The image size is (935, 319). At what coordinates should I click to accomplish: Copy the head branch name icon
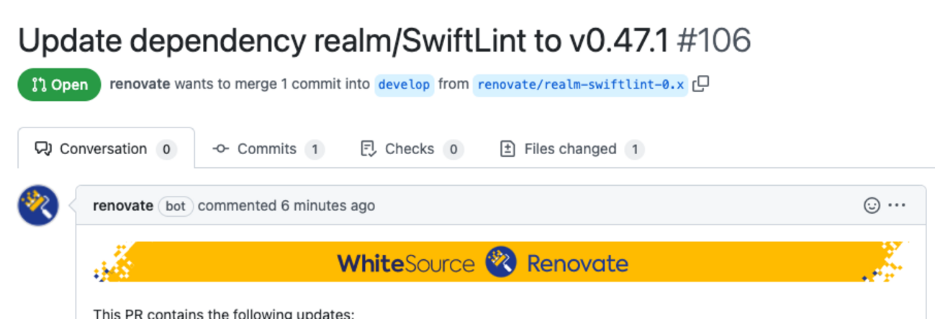tap(700, 84)
